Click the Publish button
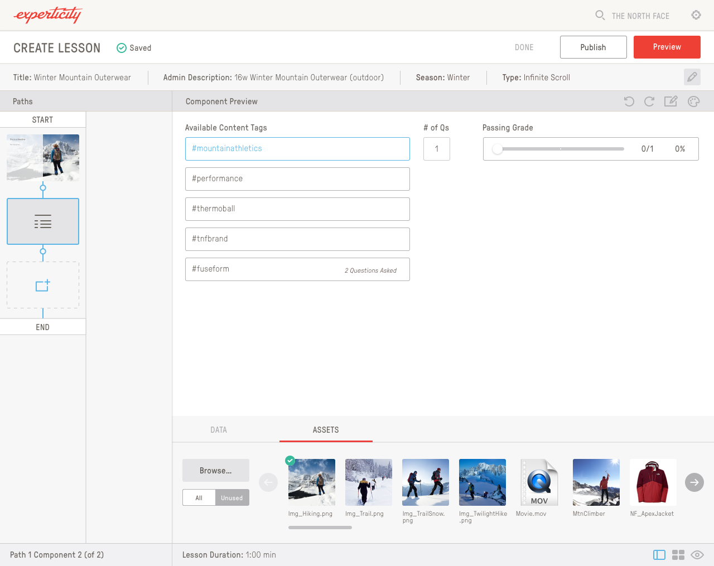Screen dimensions: 714x566 [x=594, y=47]
